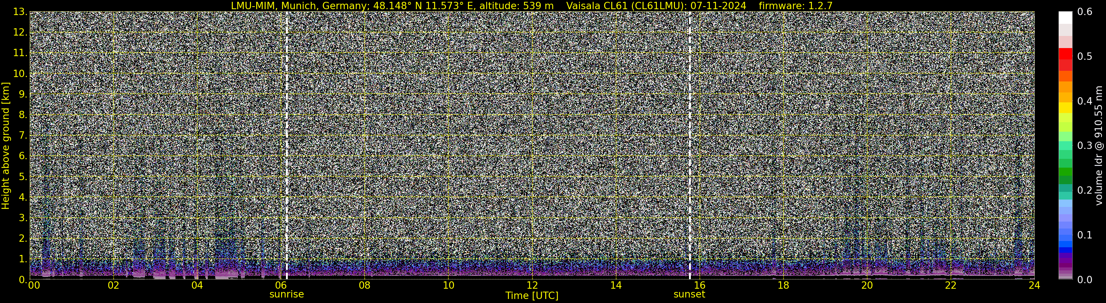Click the time axis tick label 06
The image size is (1106, 303).
281,285
